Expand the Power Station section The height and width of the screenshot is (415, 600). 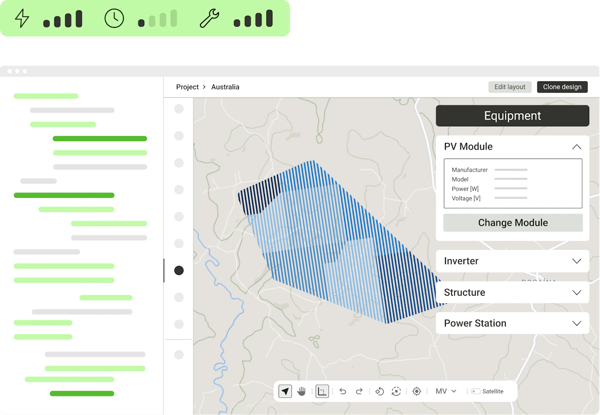click(x=576, y=323)
